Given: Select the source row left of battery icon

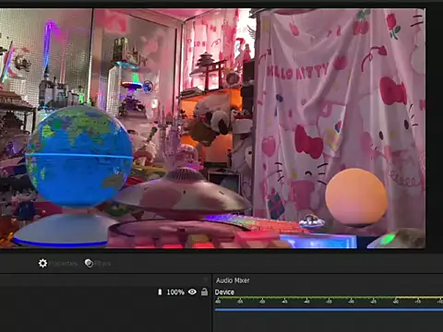Looking at the screenshot, I should click(78, 292).
